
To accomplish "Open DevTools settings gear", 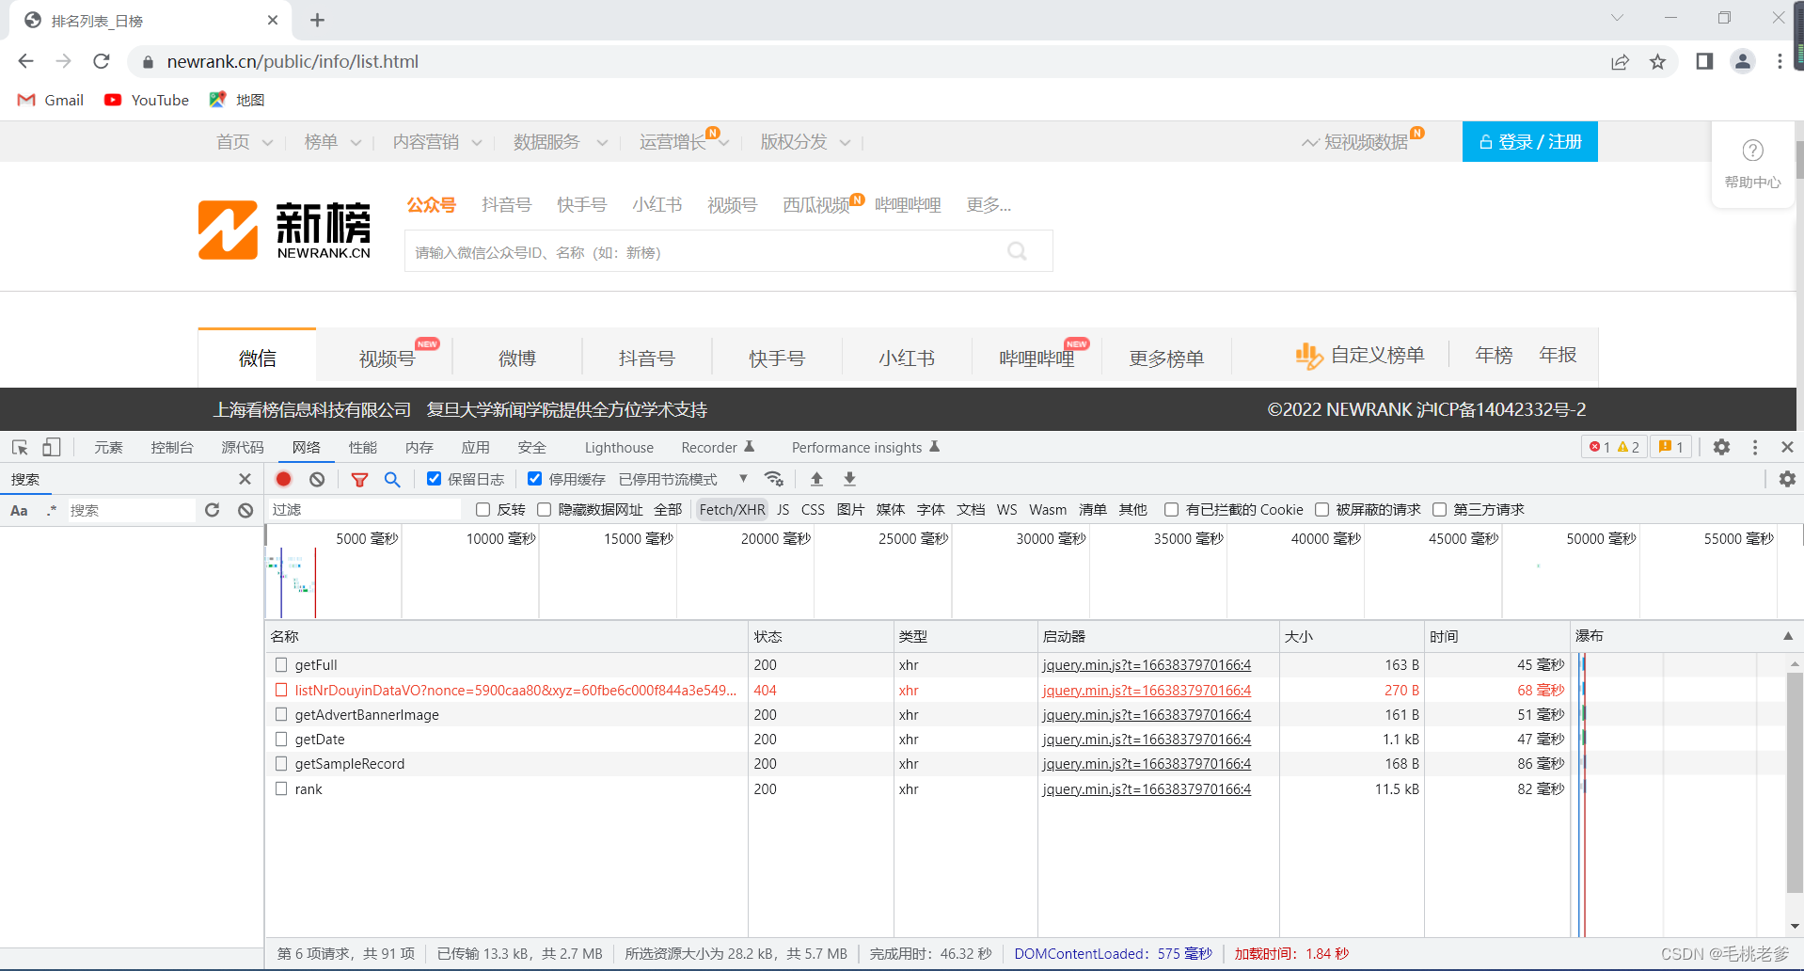I will (1721, 447).
